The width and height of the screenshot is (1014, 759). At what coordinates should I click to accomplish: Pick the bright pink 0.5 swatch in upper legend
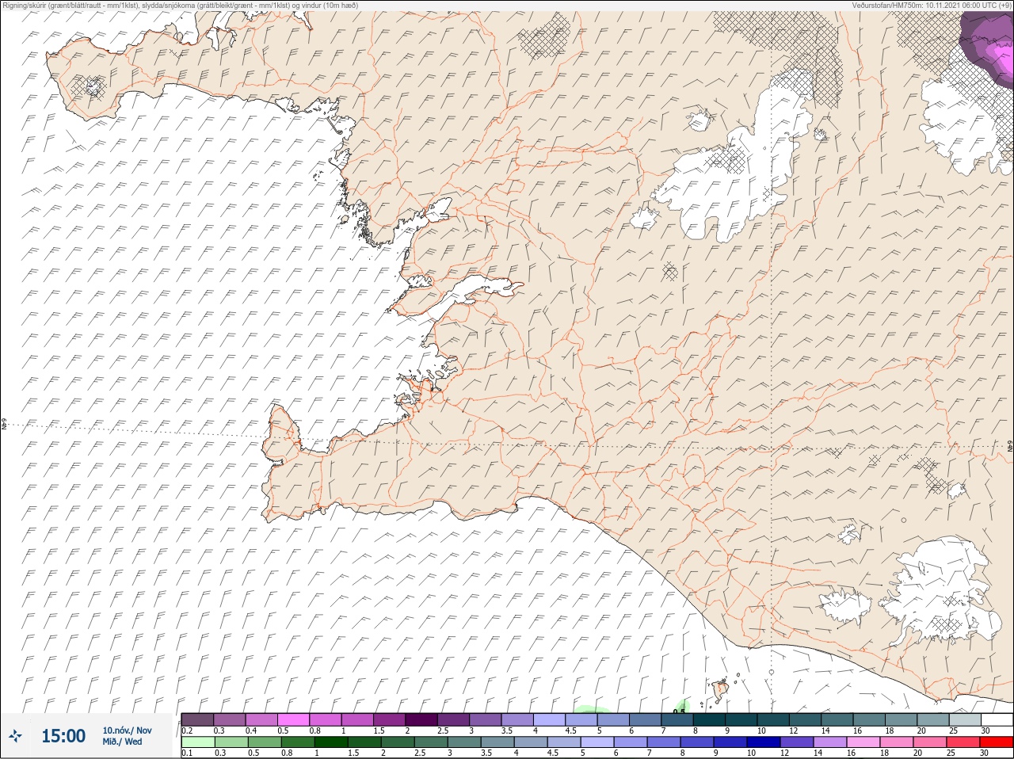coord(294,719)
